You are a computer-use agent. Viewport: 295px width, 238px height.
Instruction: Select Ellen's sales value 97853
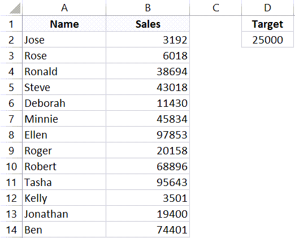pyautogui.click(x=148, y=135)
